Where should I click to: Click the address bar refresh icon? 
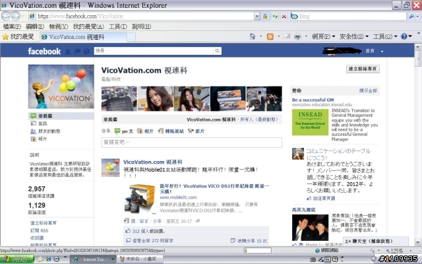[275, 16]
